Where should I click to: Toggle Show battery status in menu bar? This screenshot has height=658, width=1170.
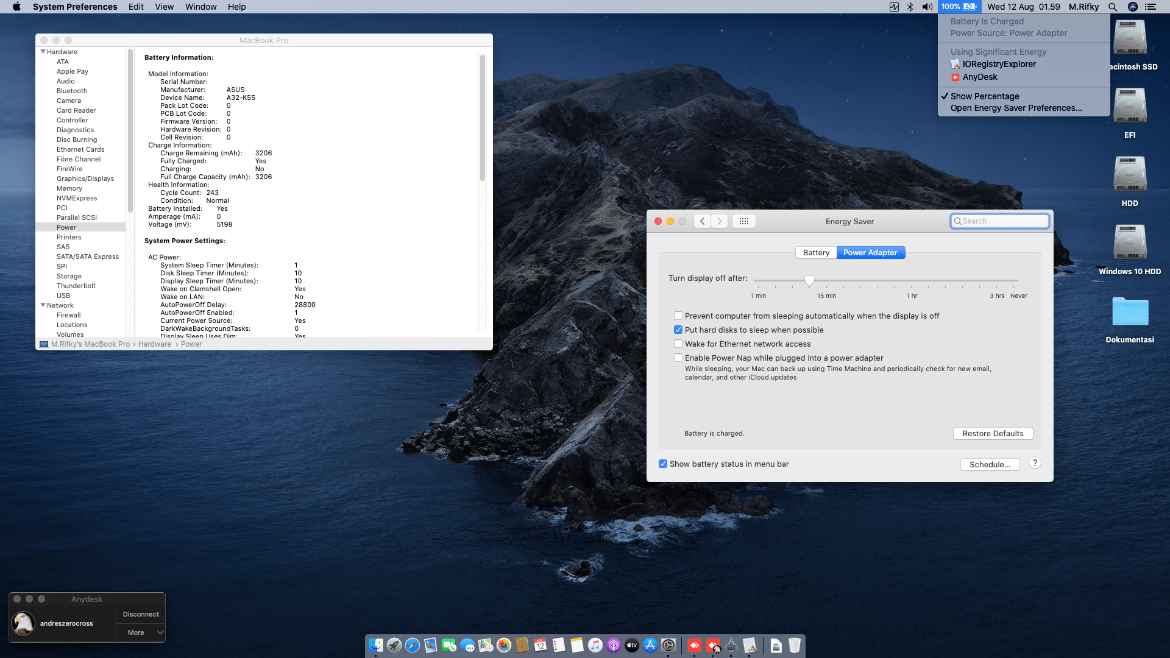tap(663, 464)
